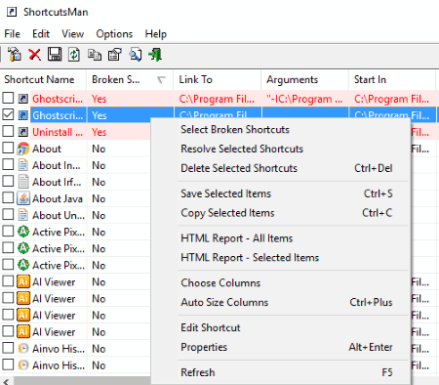Click the red X delete shortcuts toolbar icon
Image resolution: width=439 pixels, height=385 pixels.
[x=34, y=55]
